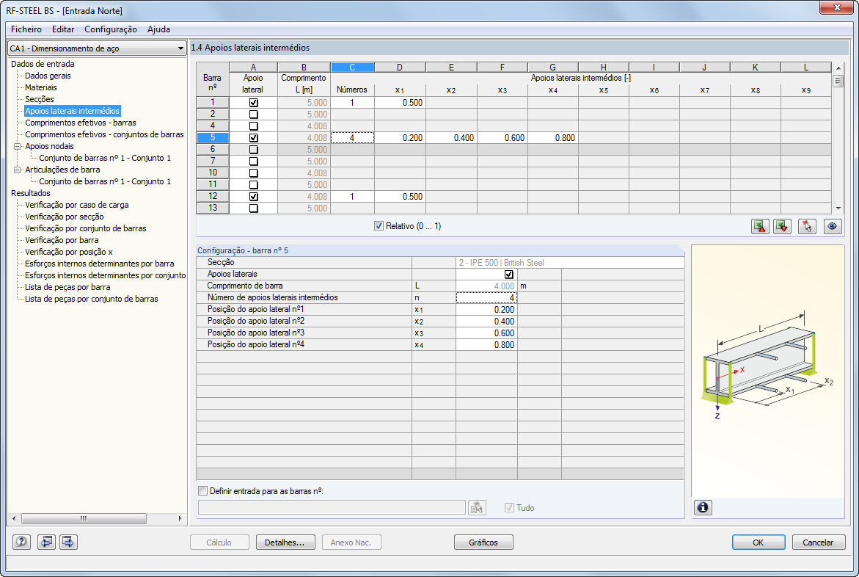This screenshot has height=577, width=859.
Task: Click the table scroll down arrow
Action: (838, 208)
